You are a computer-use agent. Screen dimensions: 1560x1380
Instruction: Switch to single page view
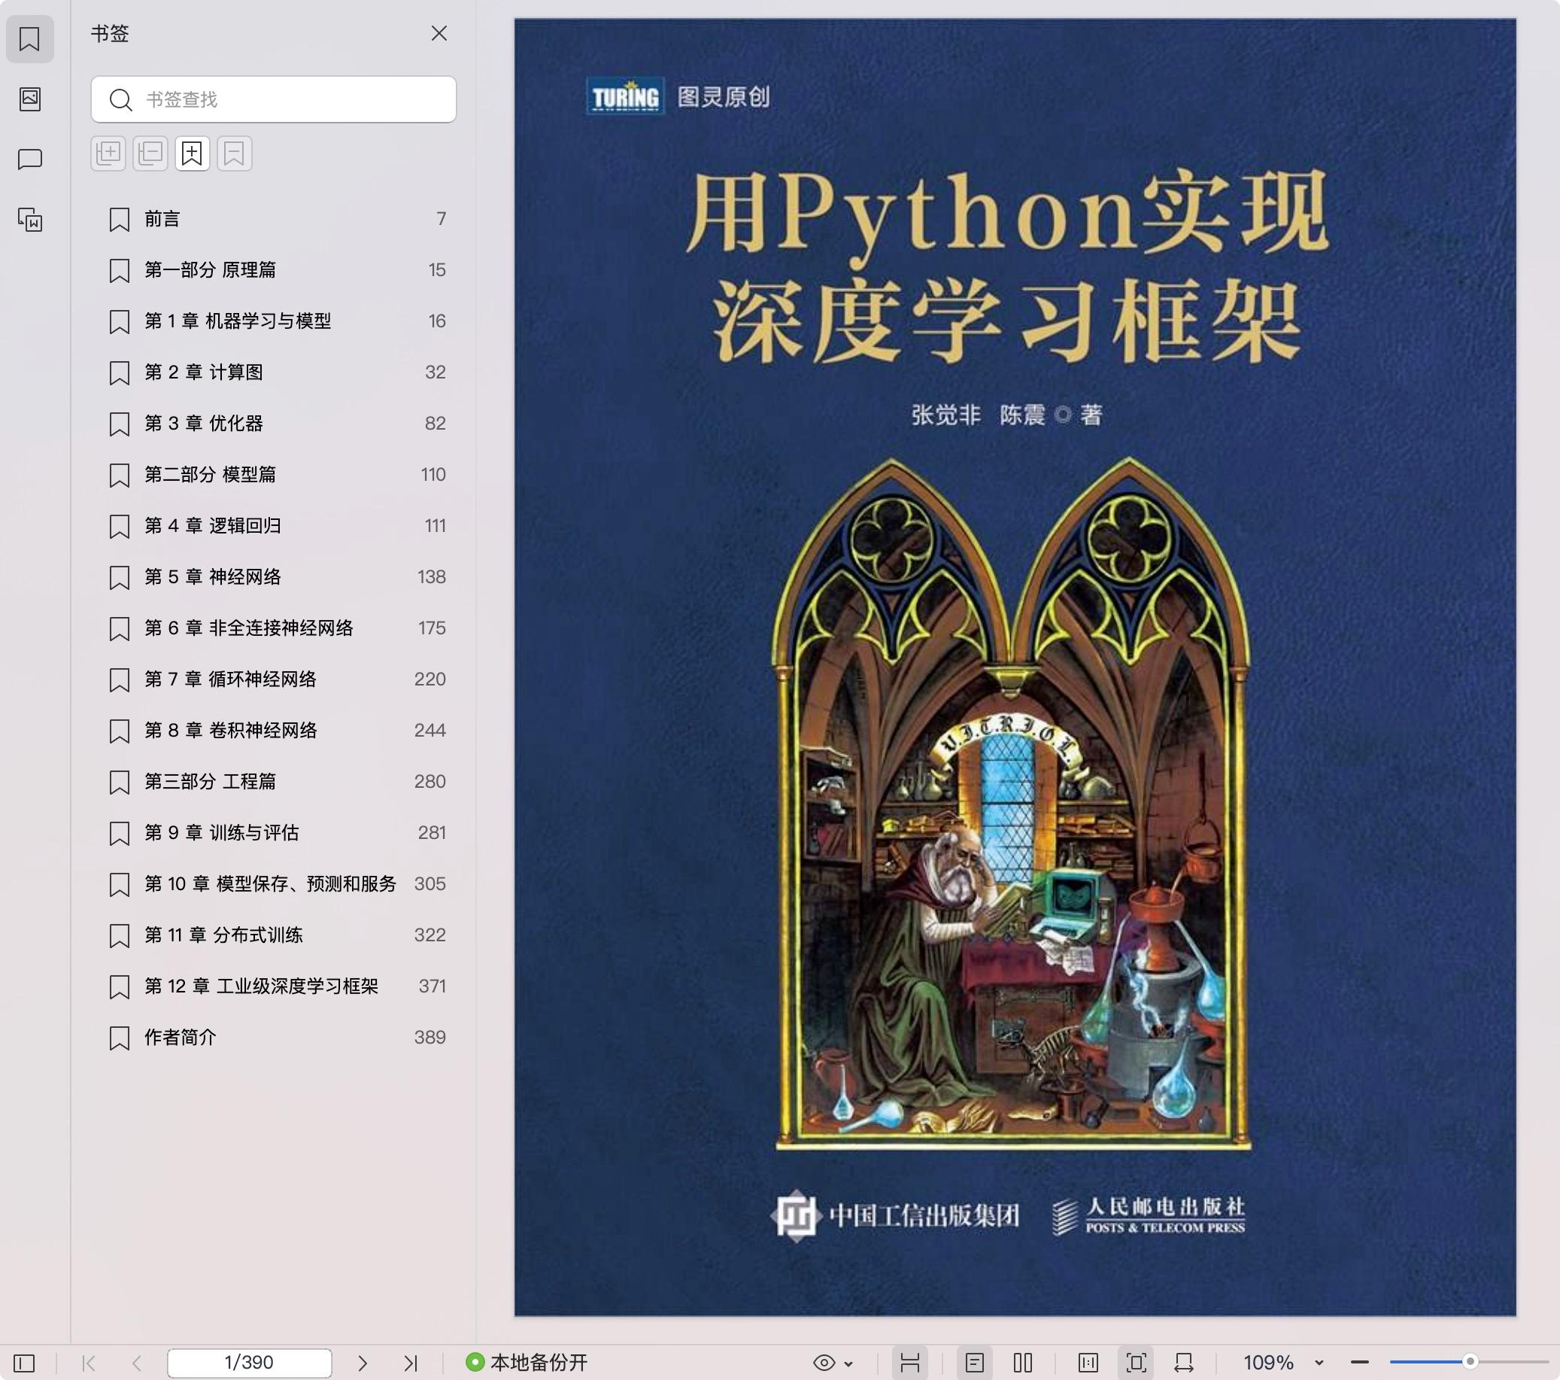click(x=975, y=1363)
